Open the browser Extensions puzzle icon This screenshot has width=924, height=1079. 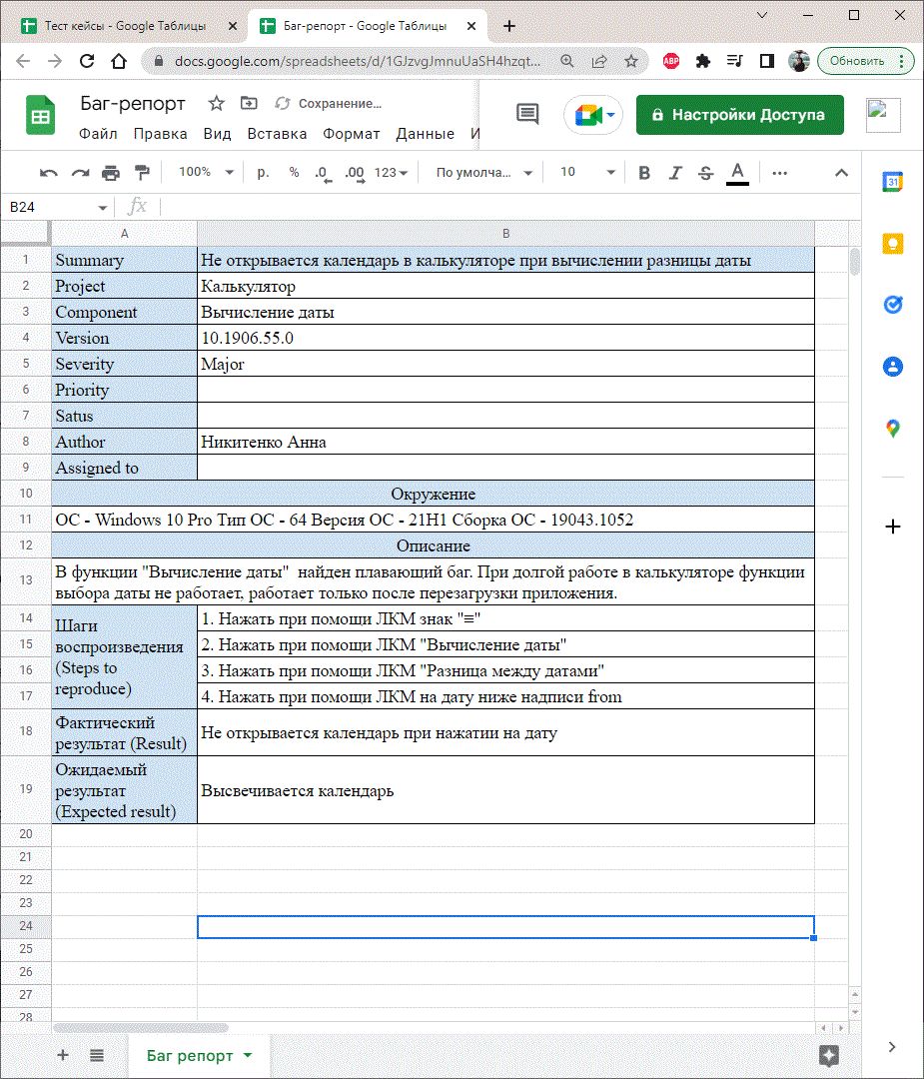tap(702, 61)
